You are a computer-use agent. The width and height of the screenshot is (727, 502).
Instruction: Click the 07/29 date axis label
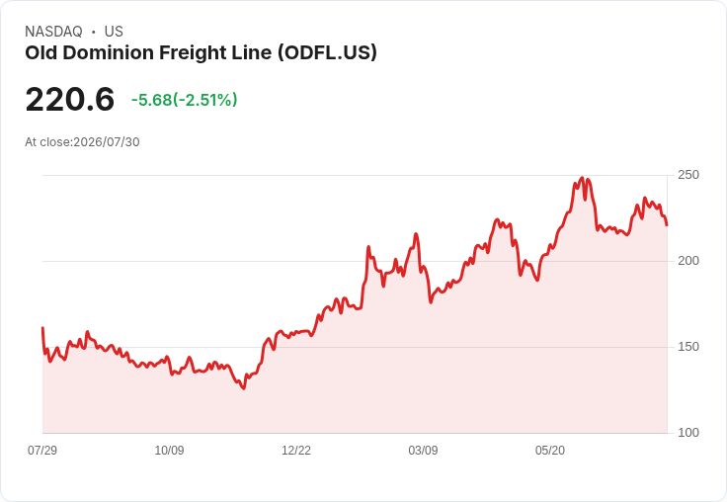point(42,450)
